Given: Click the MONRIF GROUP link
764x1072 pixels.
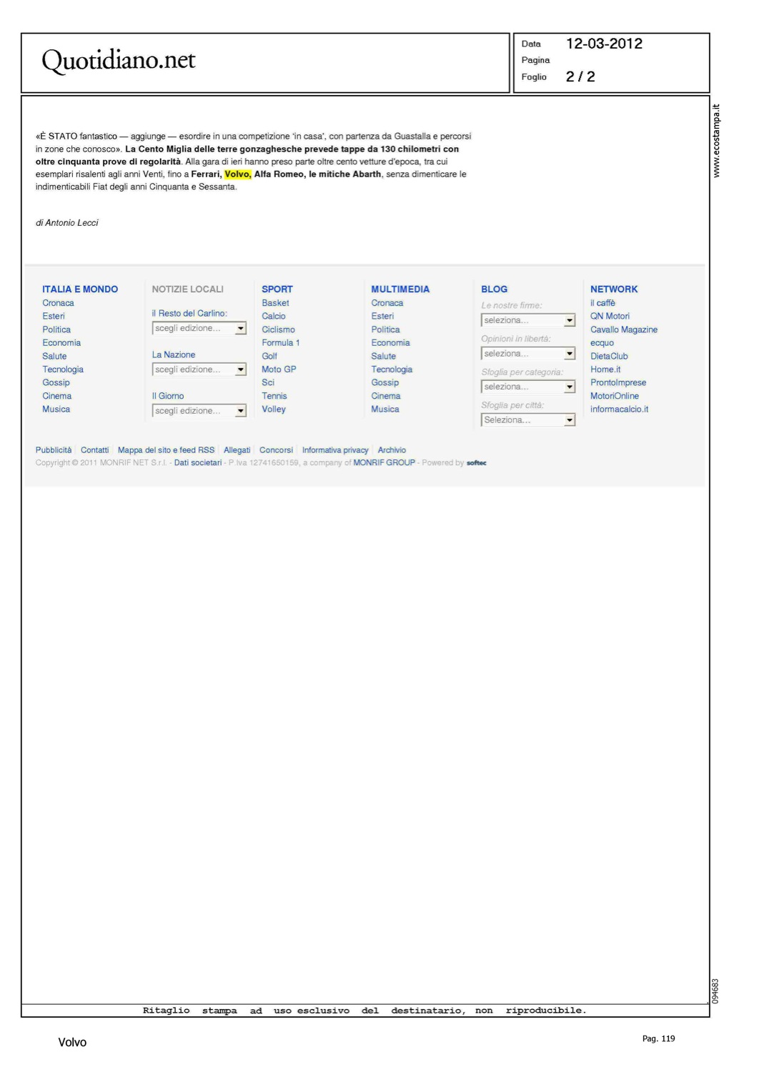Looking at the screenshot, I should [x=384, y=463].
